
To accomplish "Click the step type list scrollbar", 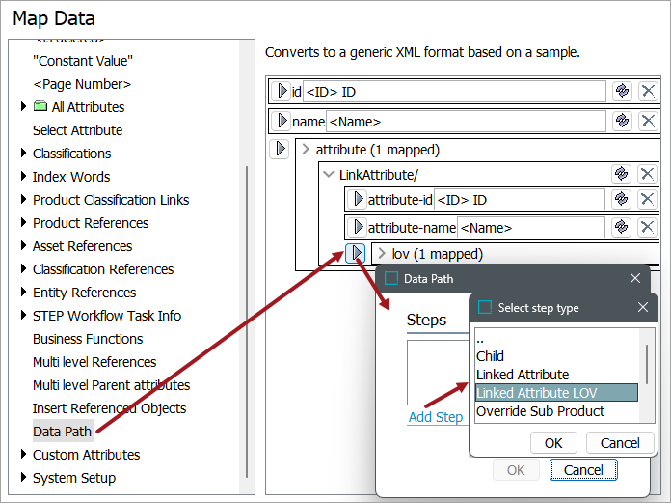I will tap(647, 364).
